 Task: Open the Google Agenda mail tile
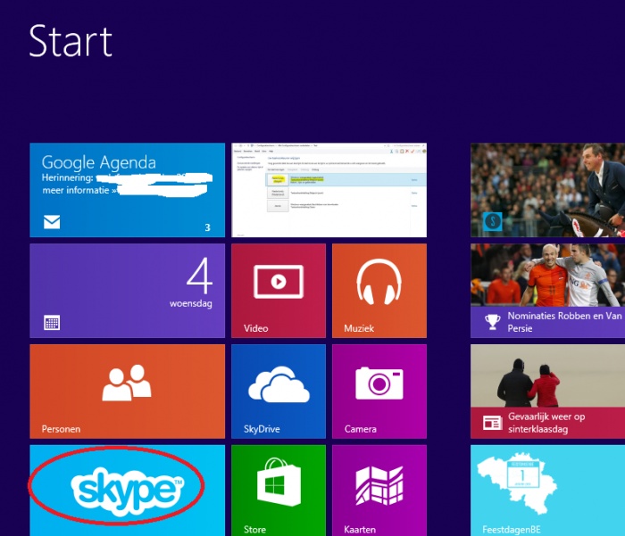[x=127, y=190]
